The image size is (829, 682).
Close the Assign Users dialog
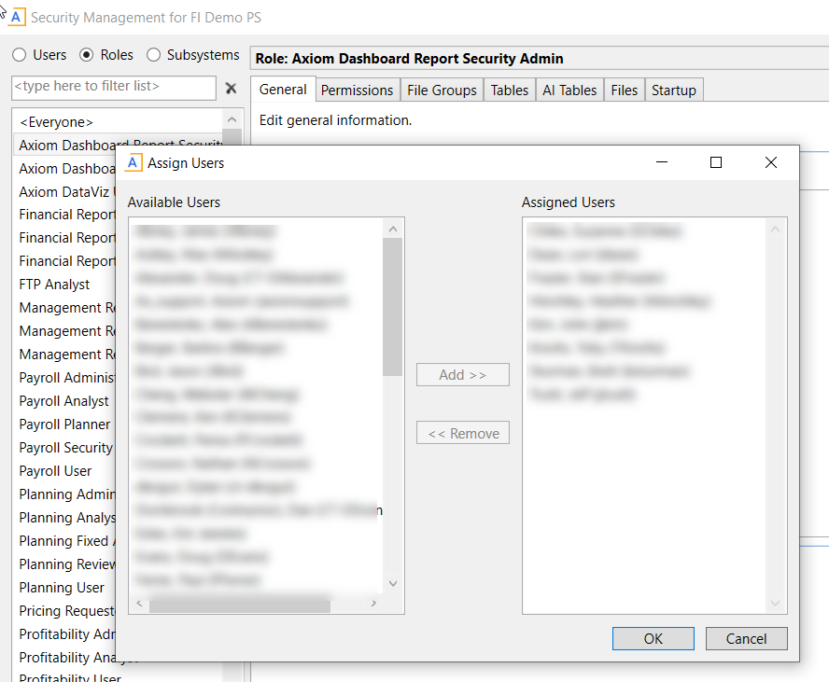coord(771,162)
